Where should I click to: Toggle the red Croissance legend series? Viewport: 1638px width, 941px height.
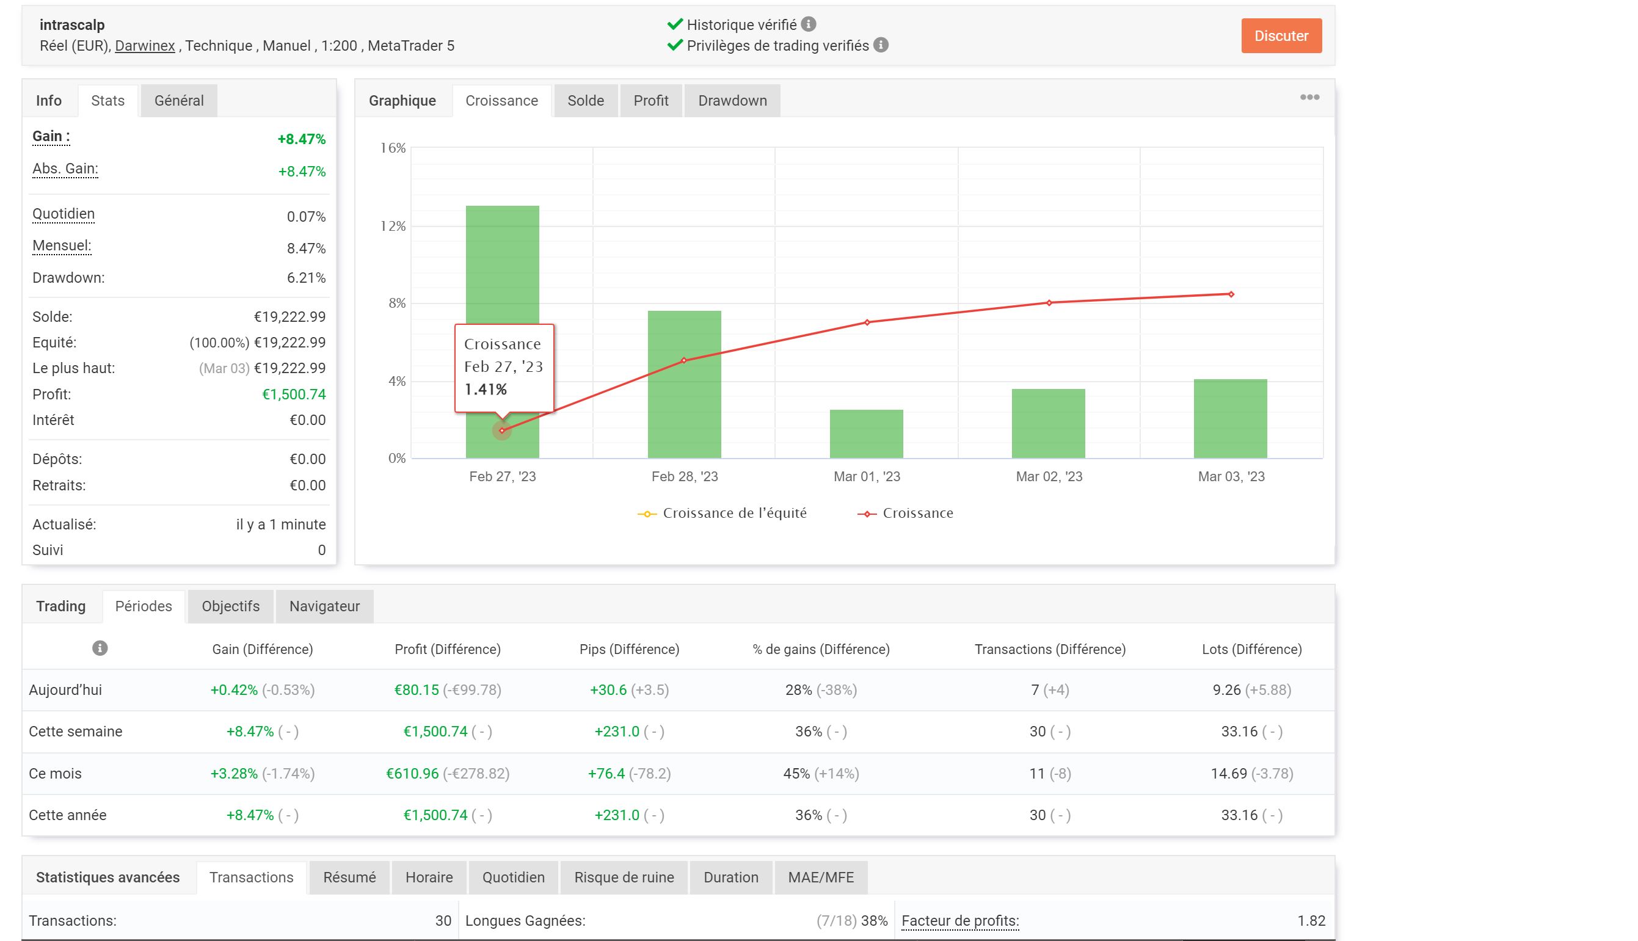[906, 514]
